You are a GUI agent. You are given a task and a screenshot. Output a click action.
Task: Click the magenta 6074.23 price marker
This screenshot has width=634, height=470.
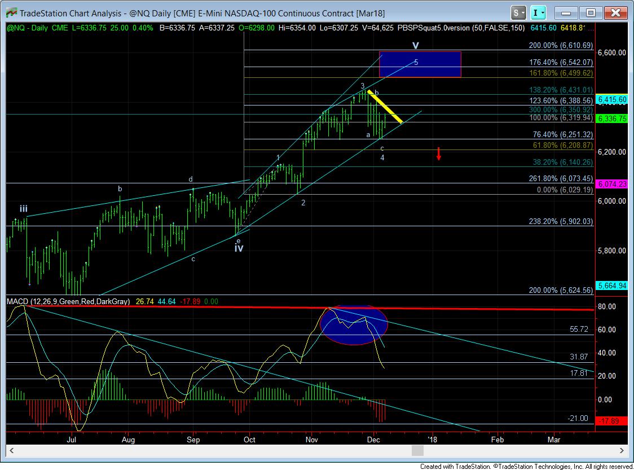[x=614, y=184]
